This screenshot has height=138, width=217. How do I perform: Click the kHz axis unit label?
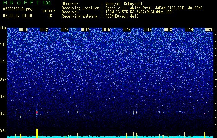[3, 28]
